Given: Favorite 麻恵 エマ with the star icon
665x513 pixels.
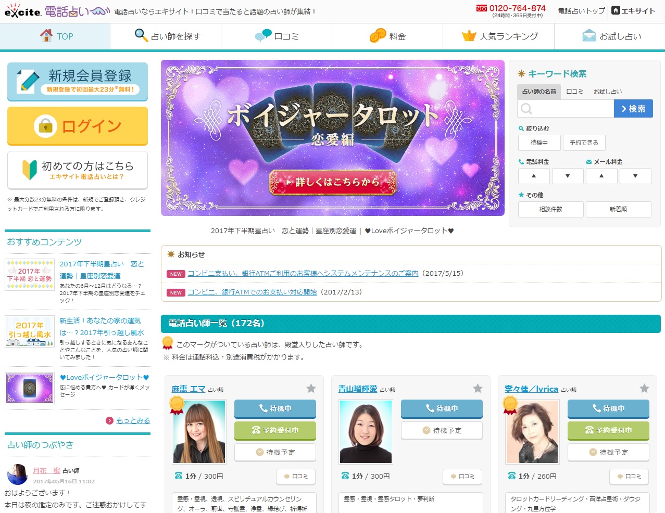Looking at the screenshot, I should click(x=311, y=388).
